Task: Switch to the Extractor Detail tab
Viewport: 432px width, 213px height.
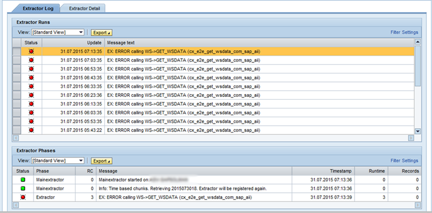Action: tap(84, 8)
